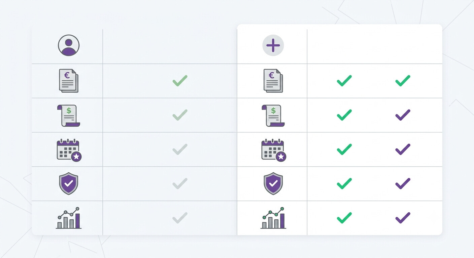This screenshot has width=474, height=258.
Task: Open the bar chart analytics icon in the right panel
Action: 273,218
